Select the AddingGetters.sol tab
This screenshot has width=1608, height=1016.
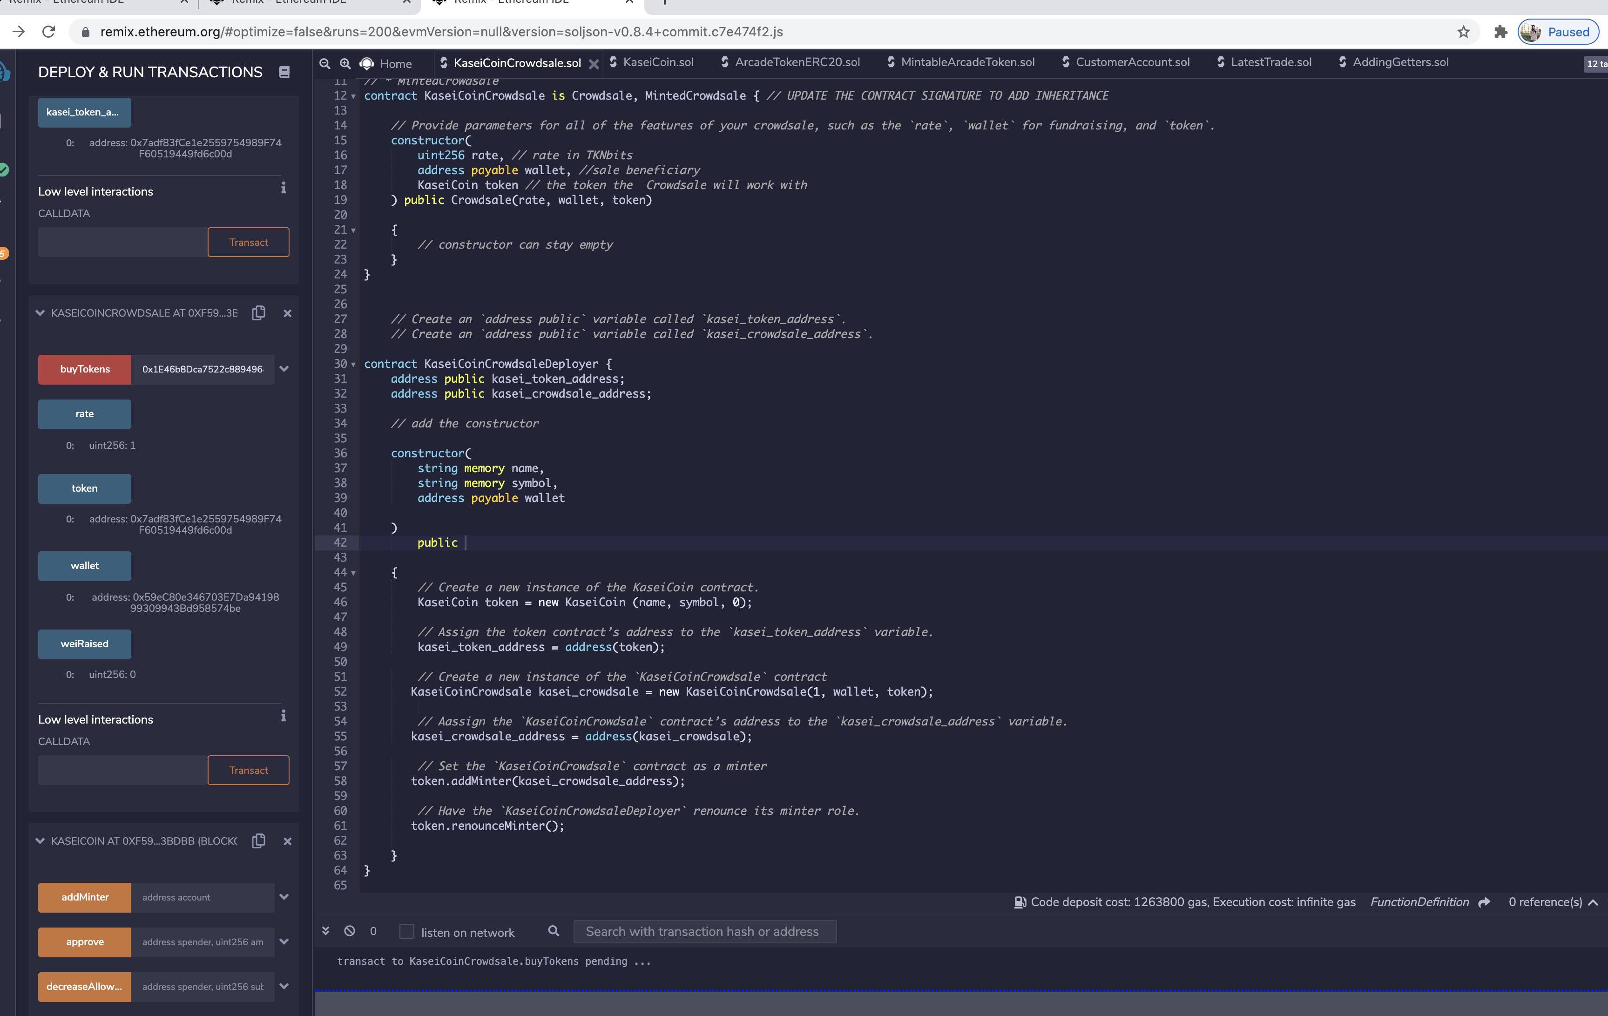coord(1394,62)
